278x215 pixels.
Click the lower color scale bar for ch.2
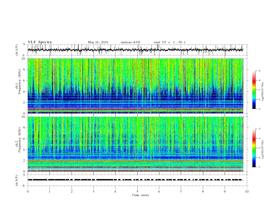pos(254,148)
